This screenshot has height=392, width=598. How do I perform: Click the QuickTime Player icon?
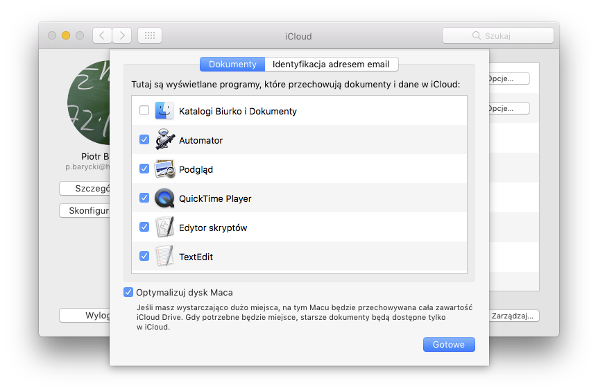164,198
